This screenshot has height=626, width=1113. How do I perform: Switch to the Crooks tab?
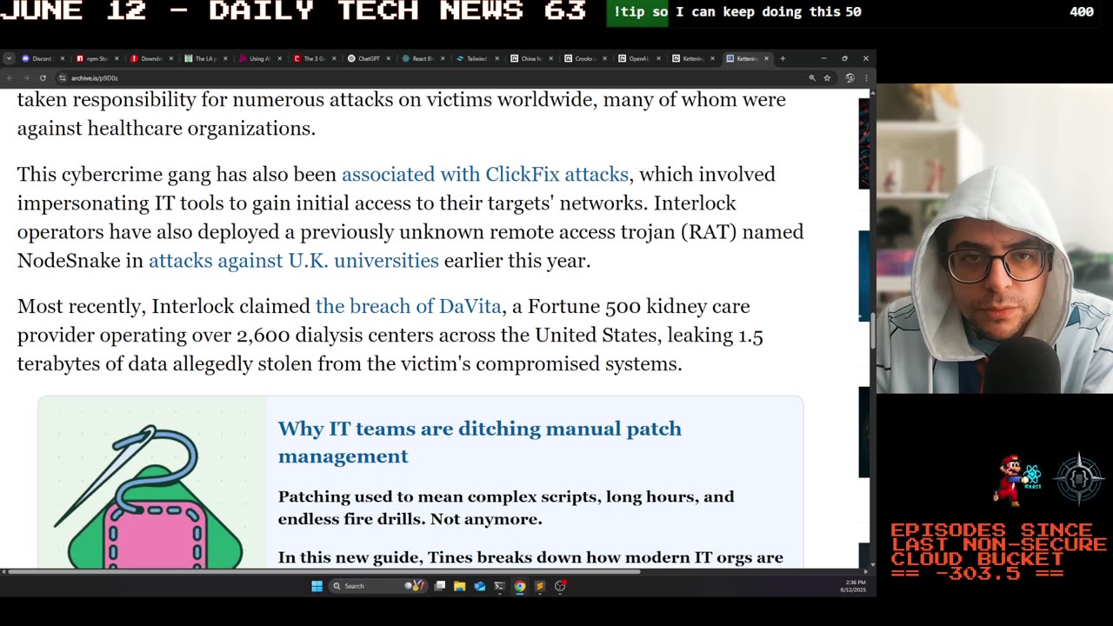[x=584, y=58]
